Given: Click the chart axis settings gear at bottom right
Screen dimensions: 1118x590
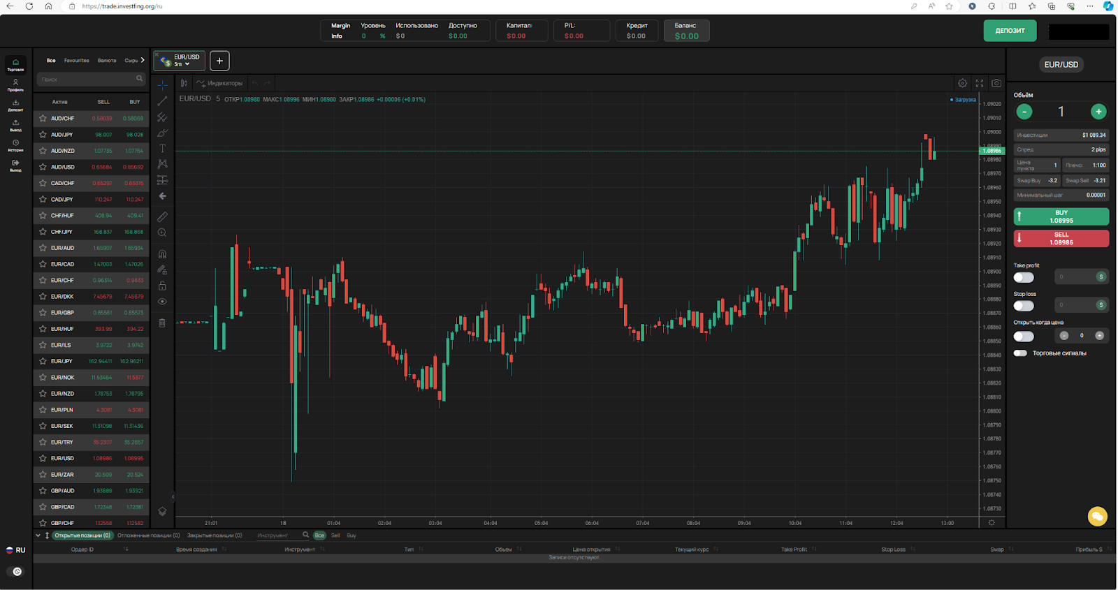Looking at the screenshot, I should coord(992,522).
